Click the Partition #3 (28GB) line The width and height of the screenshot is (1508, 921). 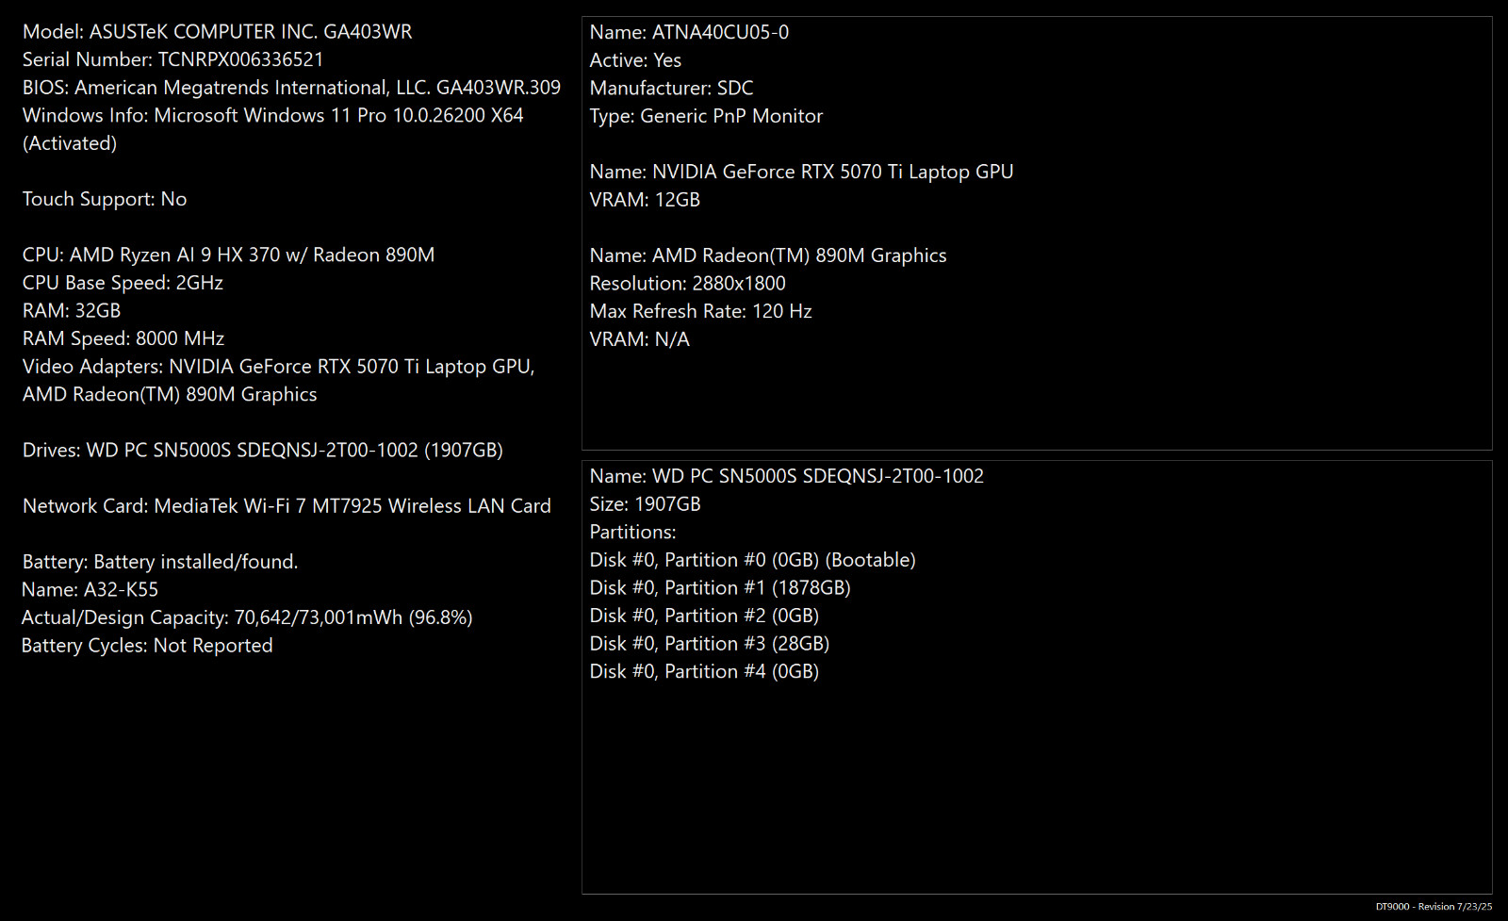[x=710, y=644]
